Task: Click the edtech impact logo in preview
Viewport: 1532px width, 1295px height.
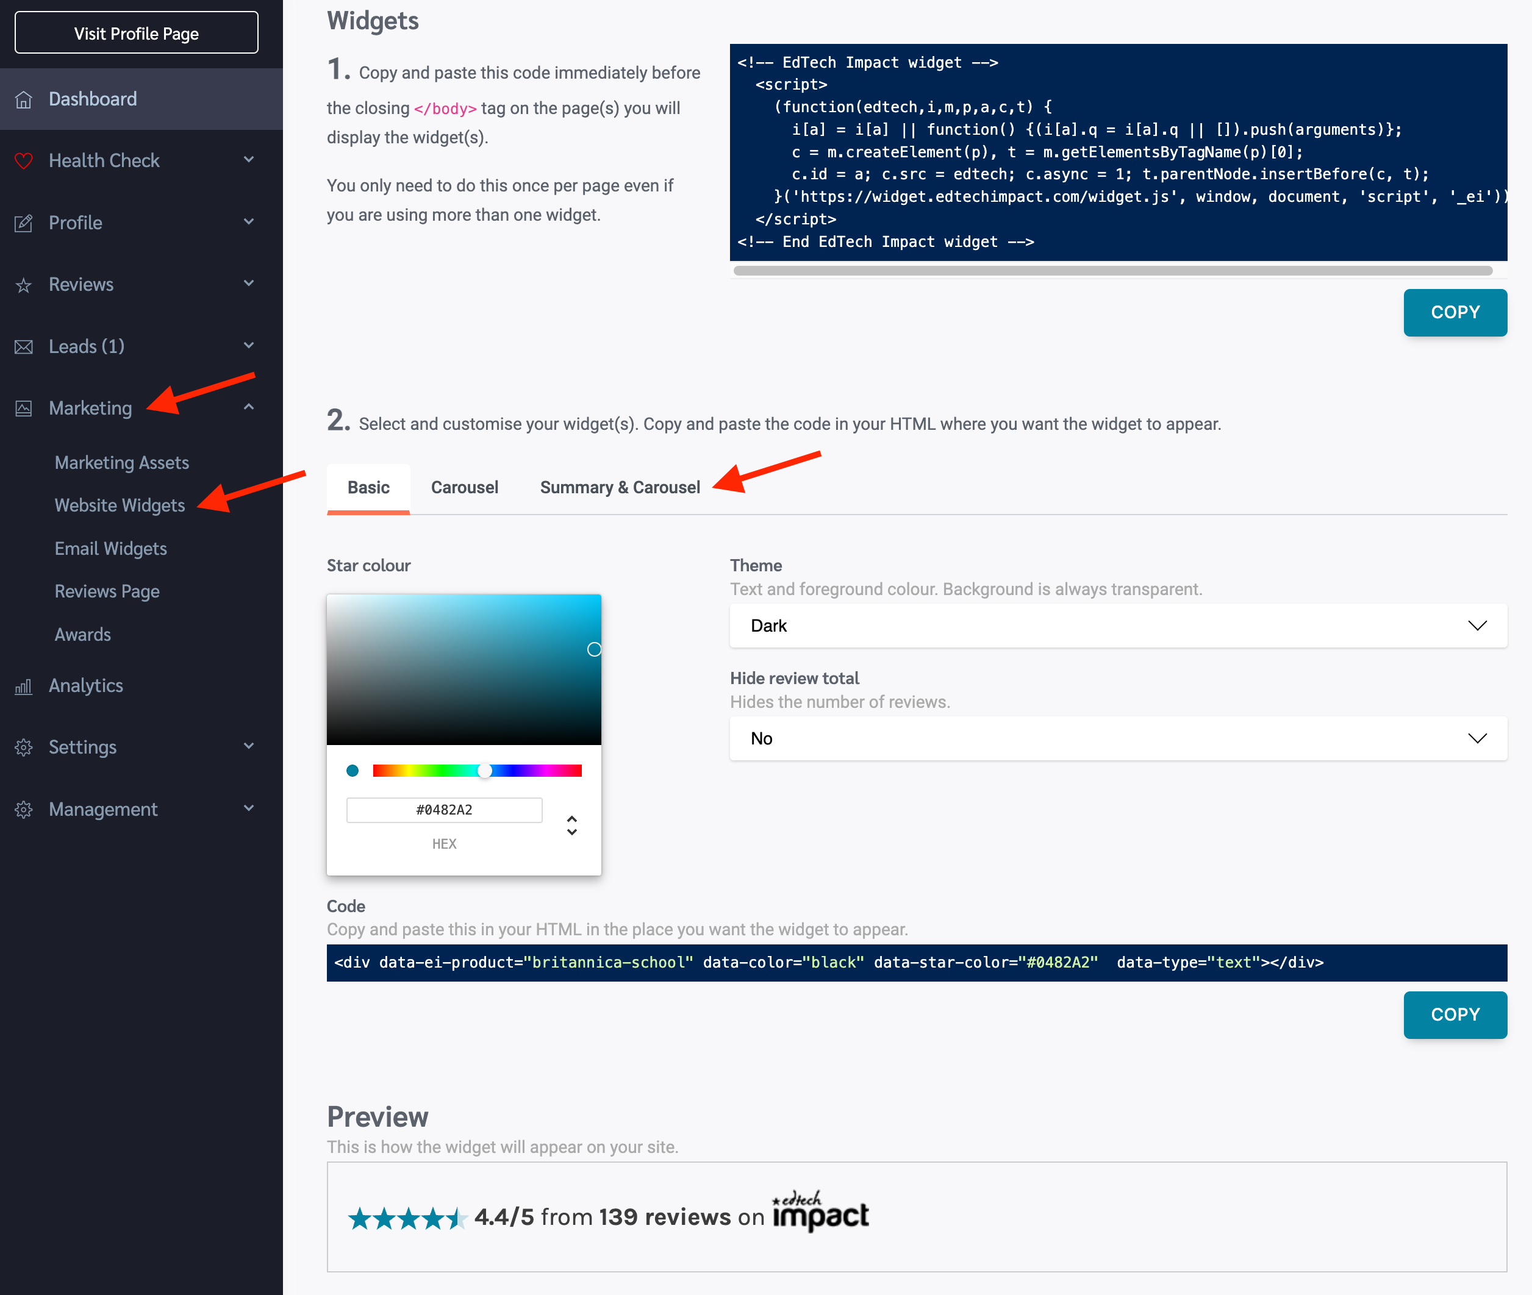Action: 820,1212
